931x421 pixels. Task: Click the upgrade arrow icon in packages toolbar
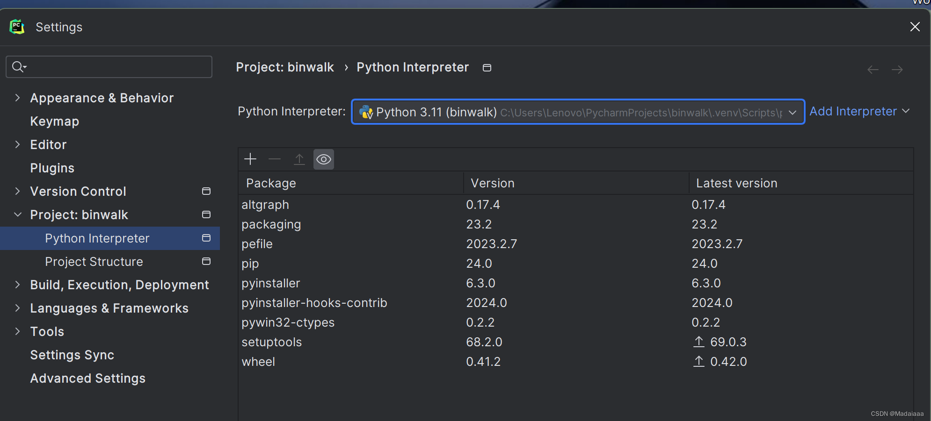299,159
